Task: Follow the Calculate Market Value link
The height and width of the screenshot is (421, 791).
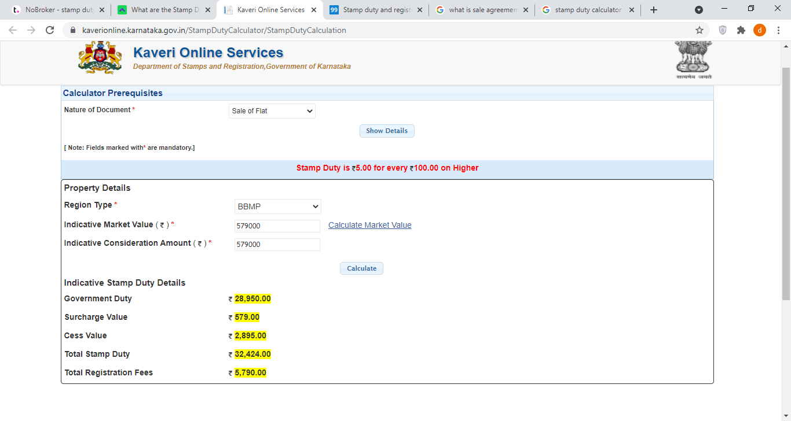Action: (369, 225)
